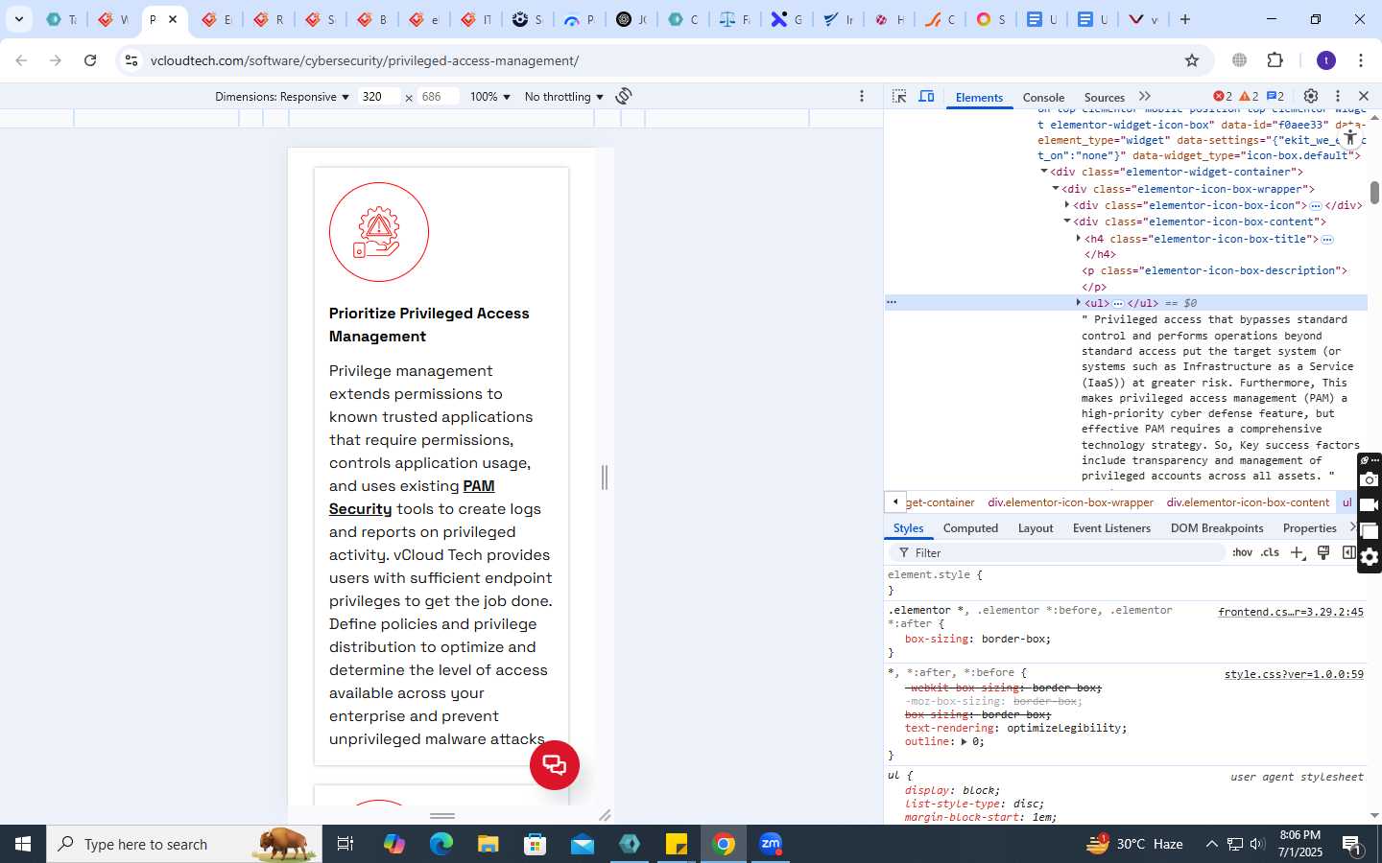The width and height of the screenshot is (1382, 863).
Task: Toggle the :hov element state button
Action: click(1242, 552)
